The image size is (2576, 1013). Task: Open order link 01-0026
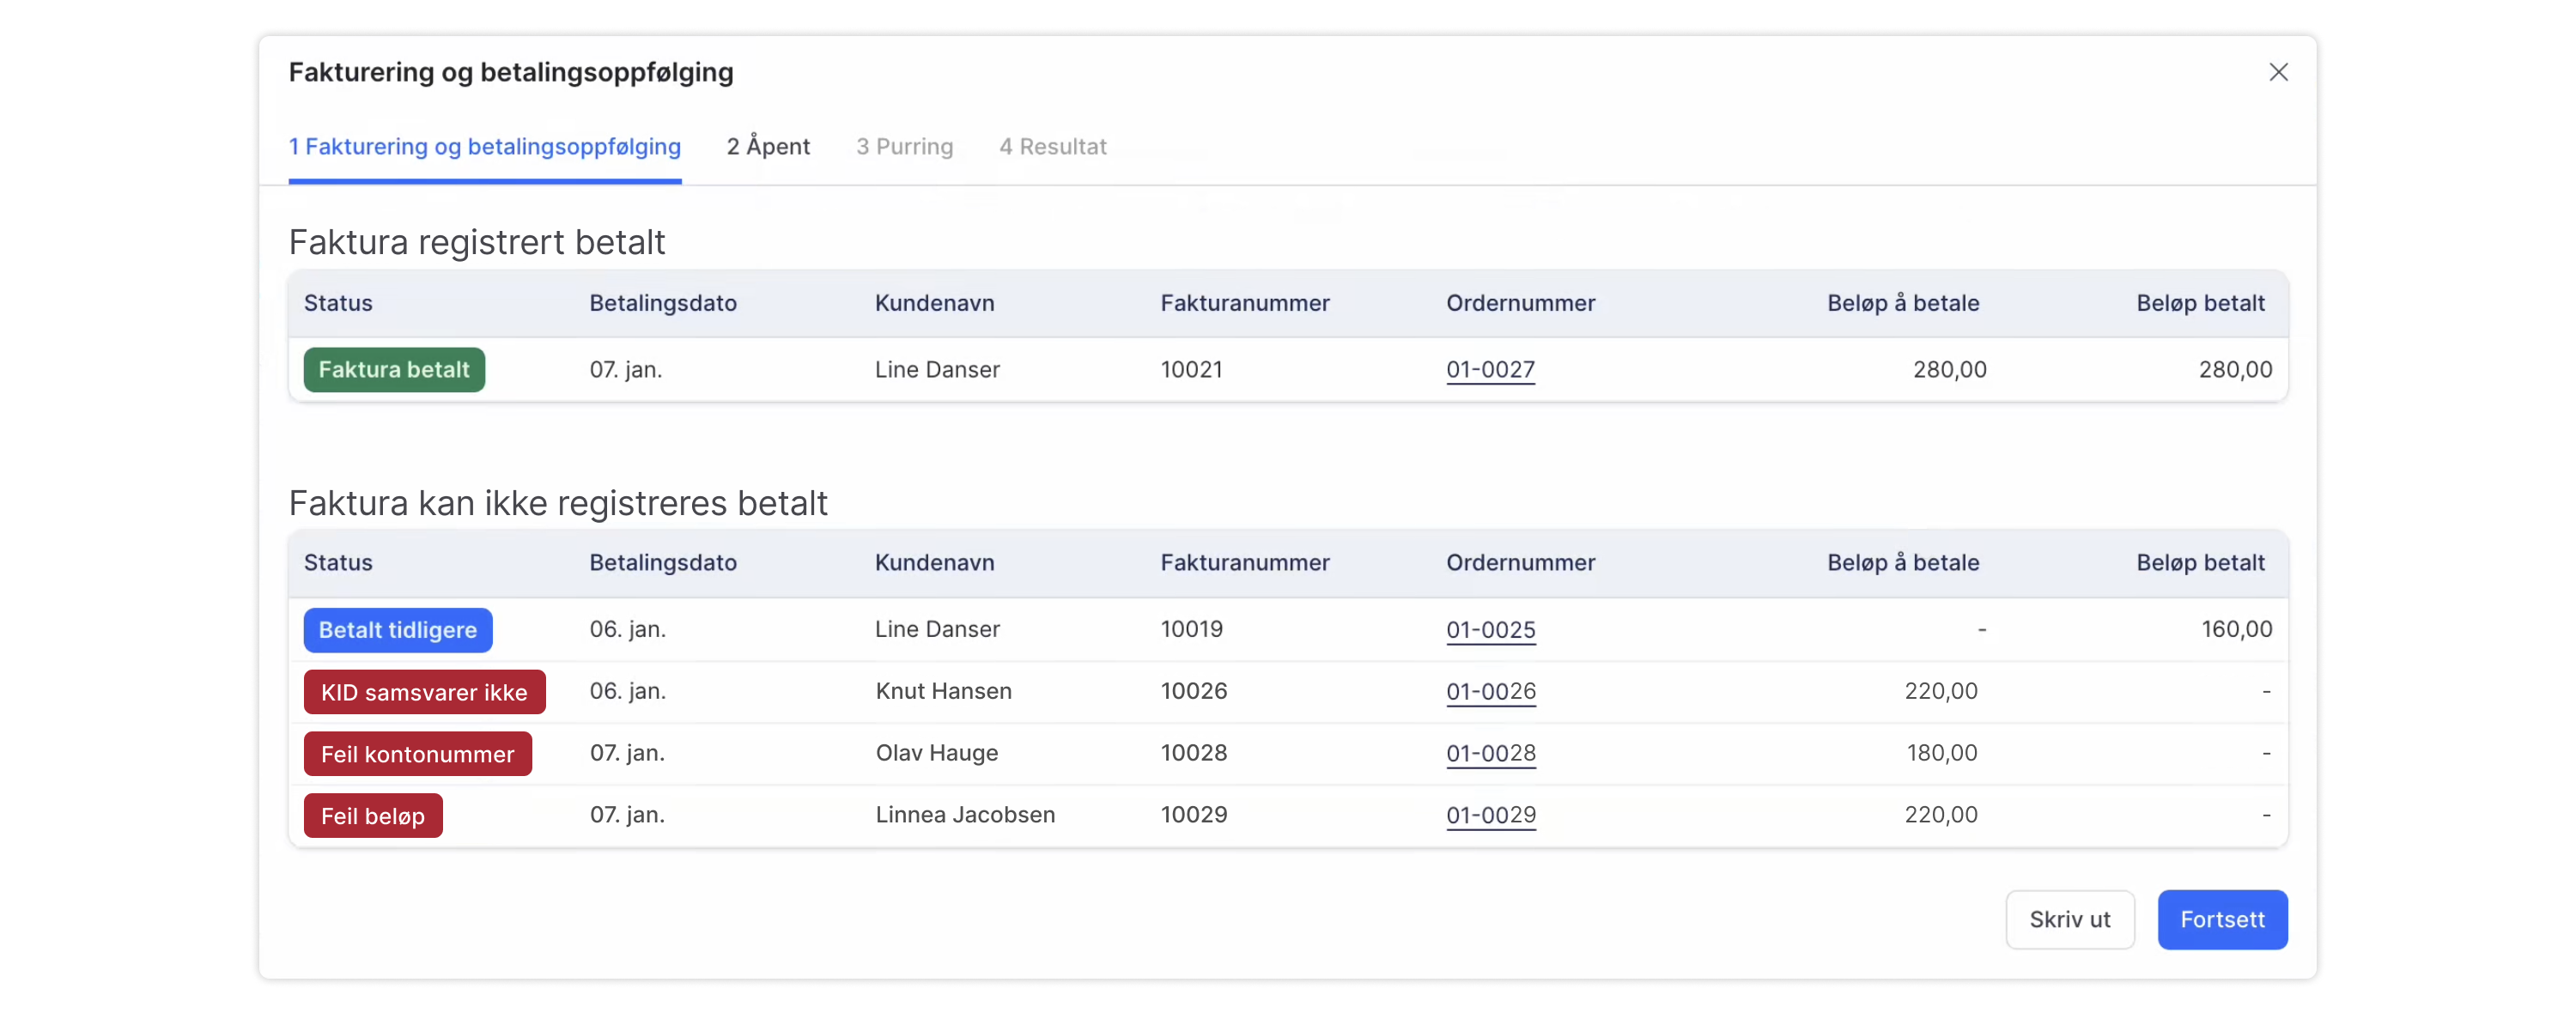[1490, 692]
